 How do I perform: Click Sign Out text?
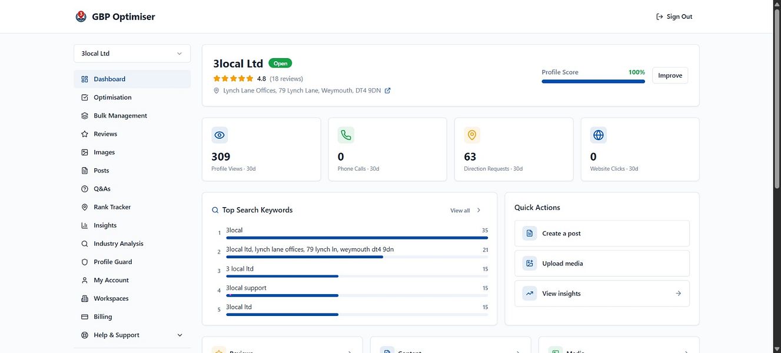(679, 16)
